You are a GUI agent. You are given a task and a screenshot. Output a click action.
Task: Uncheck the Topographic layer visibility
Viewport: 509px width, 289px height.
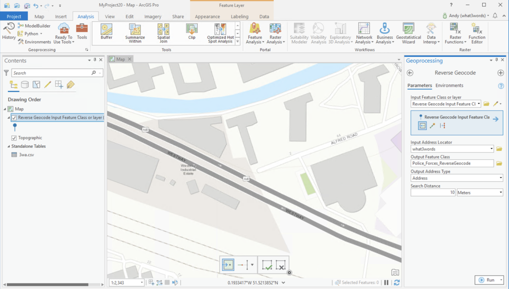click(x=14, y=138)
